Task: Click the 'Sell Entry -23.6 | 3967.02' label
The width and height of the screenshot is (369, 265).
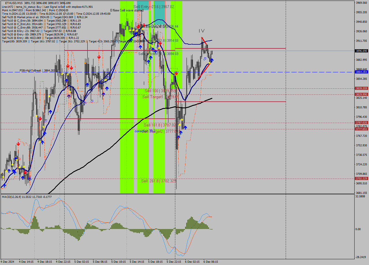Action: (x=154, y=7)
